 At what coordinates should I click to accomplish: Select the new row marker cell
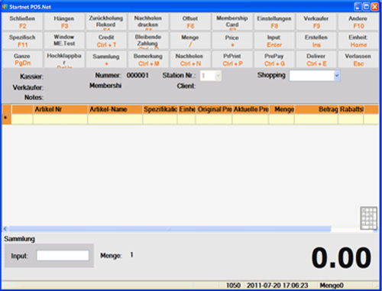coord(6,119)
